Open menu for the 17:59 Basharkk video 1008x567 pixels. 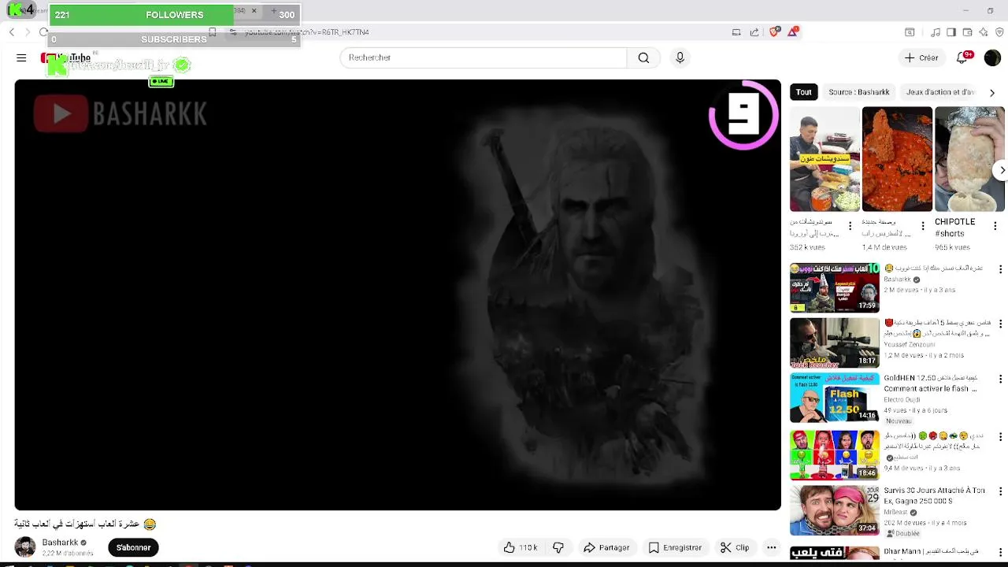tap(1000, 269)
